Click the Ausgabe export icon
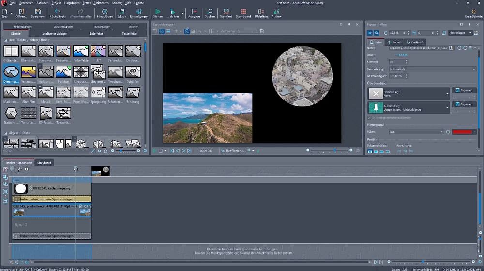 193,12
